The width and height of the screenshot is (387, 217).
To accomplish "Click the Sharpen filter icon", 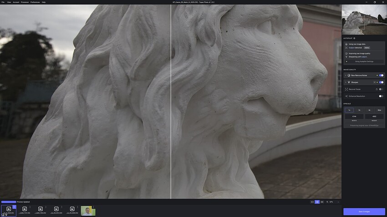I will [349, 82].
